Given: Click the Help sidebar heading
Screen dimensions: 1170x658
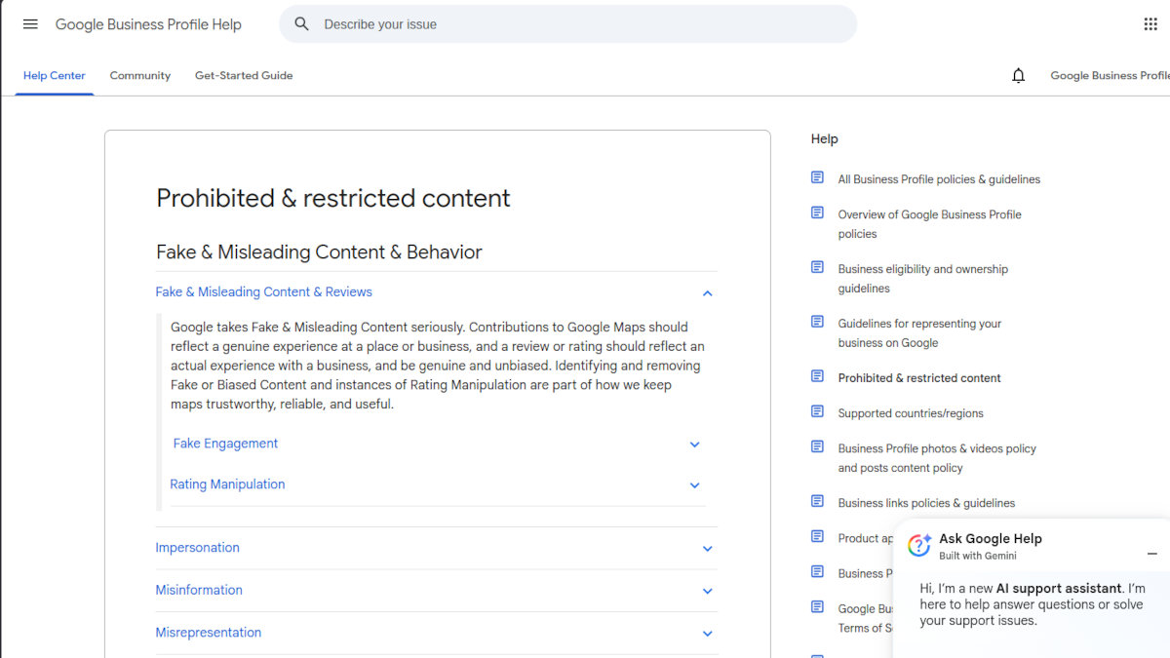Looking at the screenshot, I should pos(825,139).
